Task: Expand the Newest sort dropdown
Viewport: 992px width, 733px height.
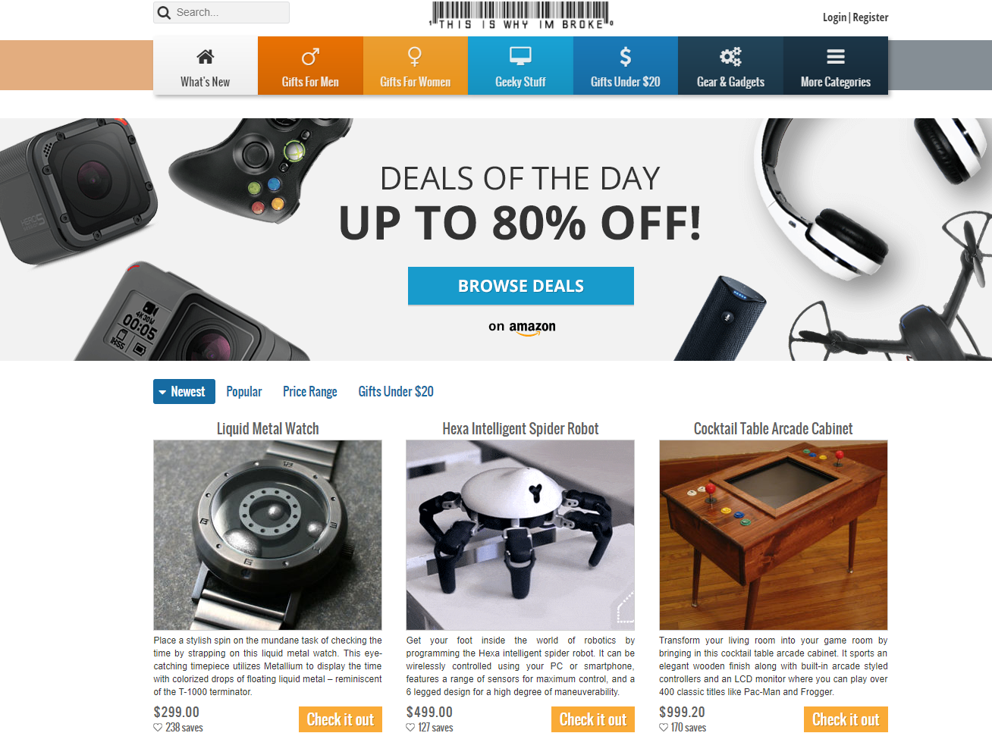Action: point(184,392)
